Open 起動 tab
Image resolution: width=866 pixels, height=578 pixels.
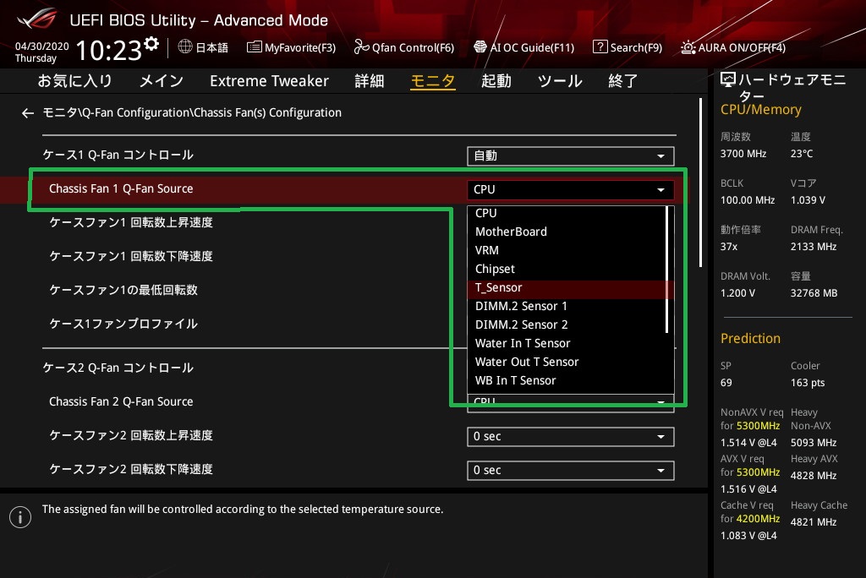(496, 81)
